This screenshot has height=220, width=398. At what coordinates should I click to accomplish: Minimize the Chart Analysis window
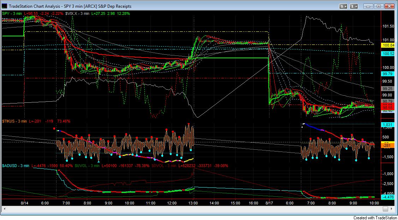368,6
